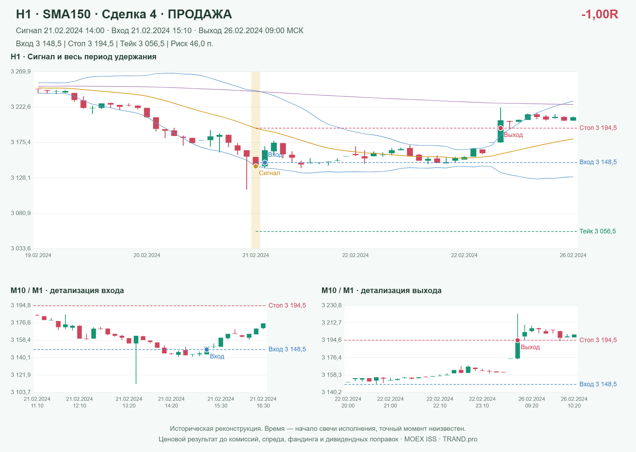
Task: Click the 21.02.2024 13:20 tick in entry chart
Action: 129,402
